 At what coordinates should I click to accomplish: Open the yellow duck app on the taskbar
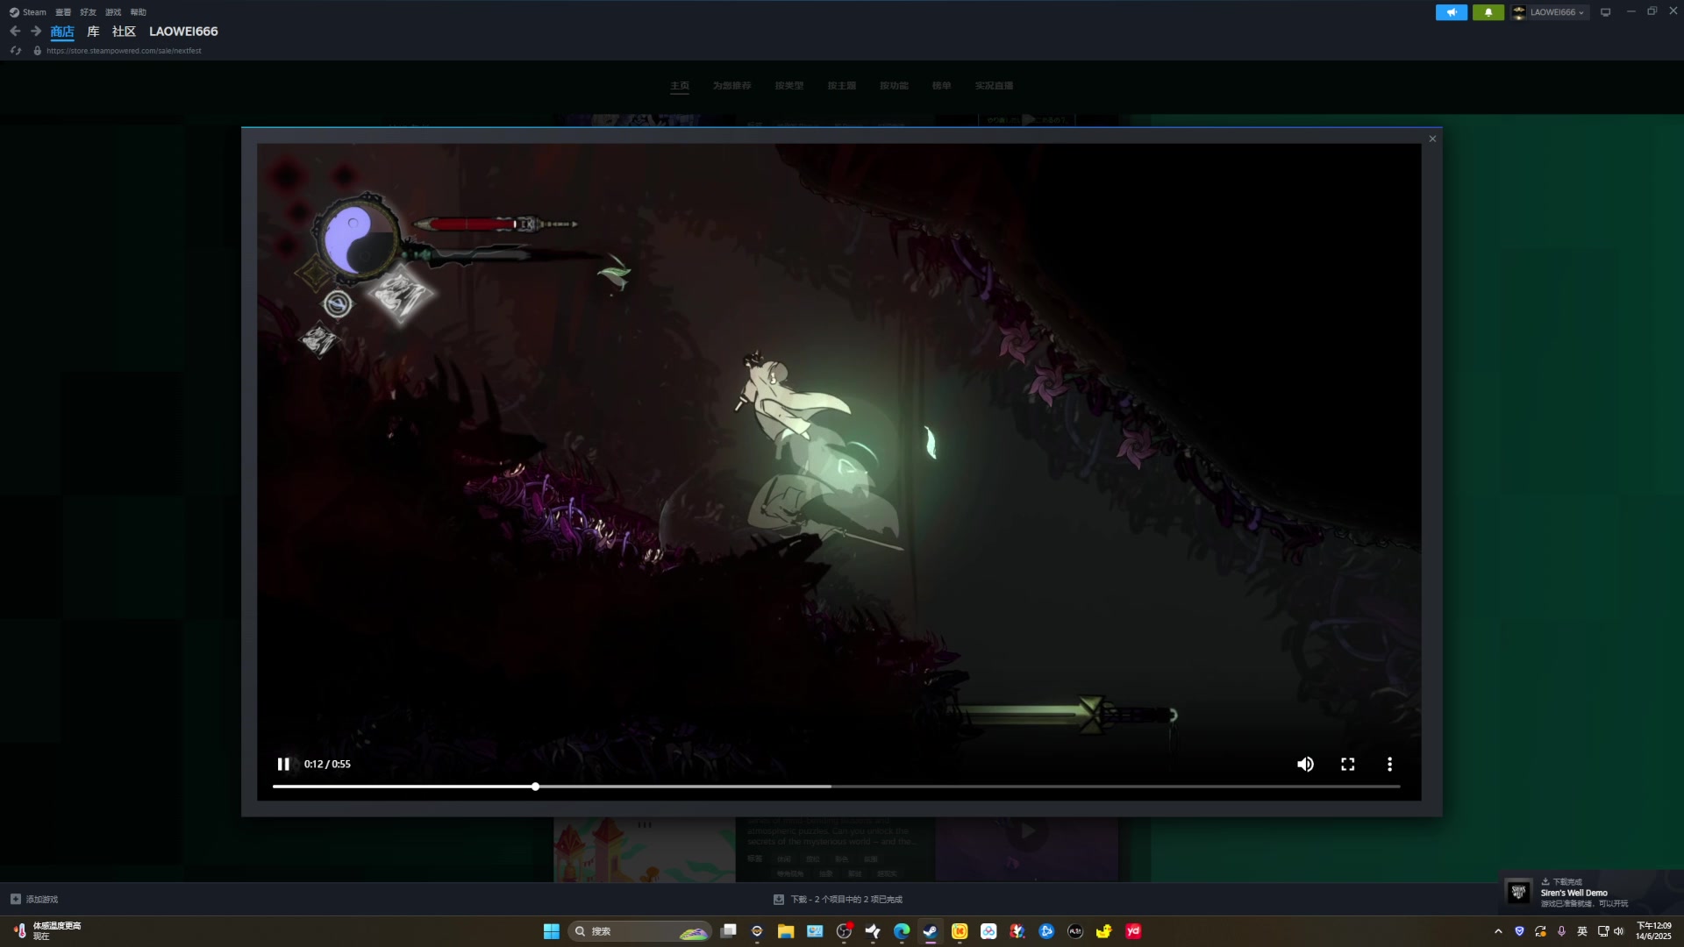coord(1104,931)
